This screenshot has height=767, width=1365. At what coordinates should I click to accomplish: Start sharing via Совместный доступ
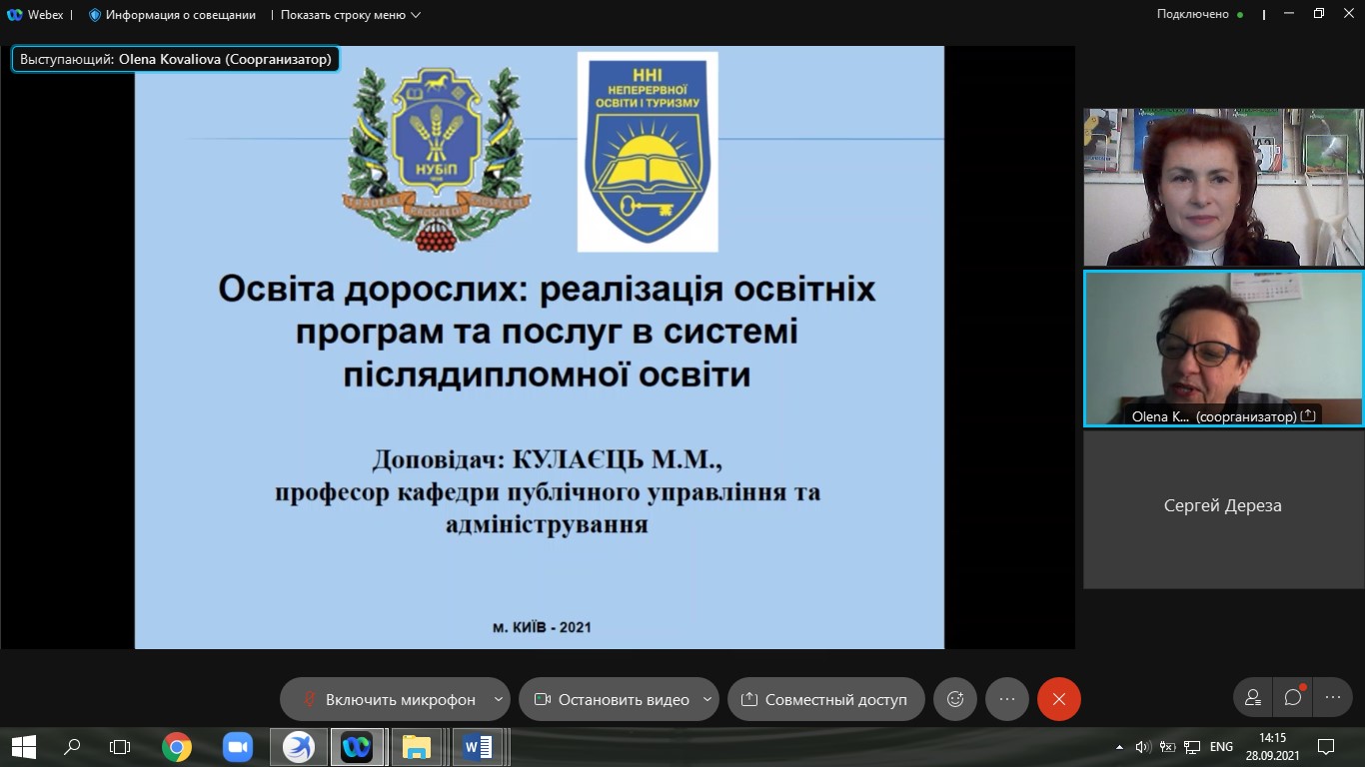pos(824,699)
